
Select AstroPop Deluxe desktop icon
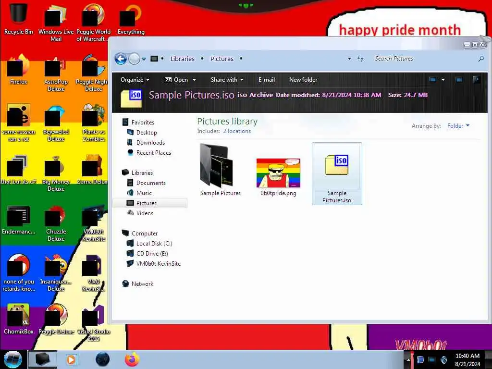point(56,73)
